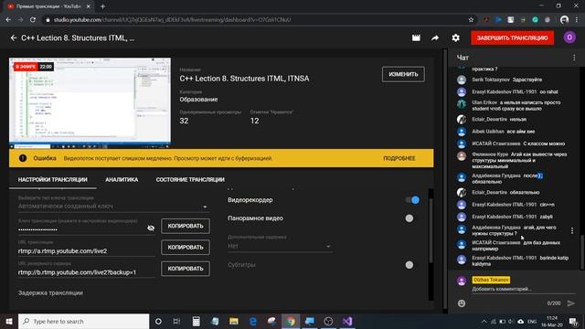Open options for Алдабекова chat message

point(572,230)
